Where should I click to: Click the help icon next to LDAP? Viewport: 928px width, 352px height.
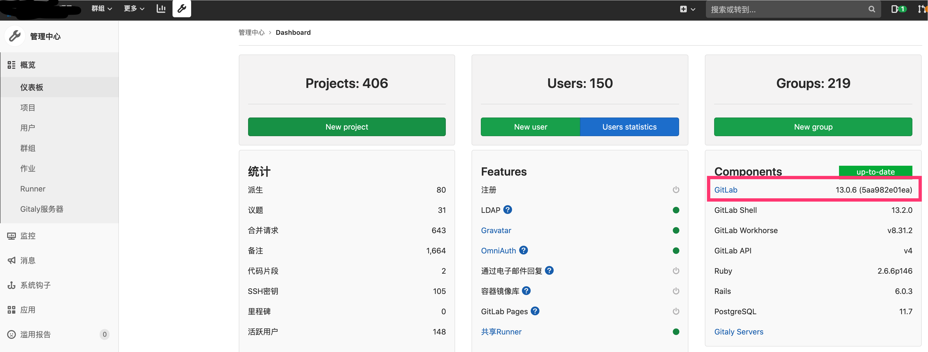[508, 210]
